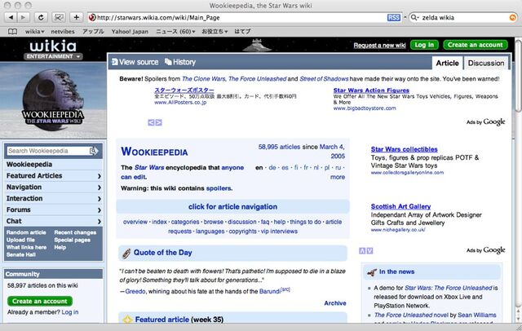This screenshot has width=522, height=331.
Task: Open the Senate Hall link
Action: [20, 254]
